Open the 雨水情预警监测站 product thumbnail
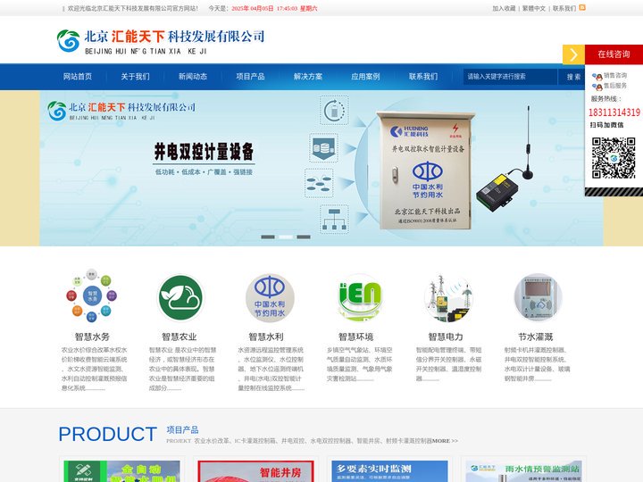 pyautogui.click(x=523, y=471)
